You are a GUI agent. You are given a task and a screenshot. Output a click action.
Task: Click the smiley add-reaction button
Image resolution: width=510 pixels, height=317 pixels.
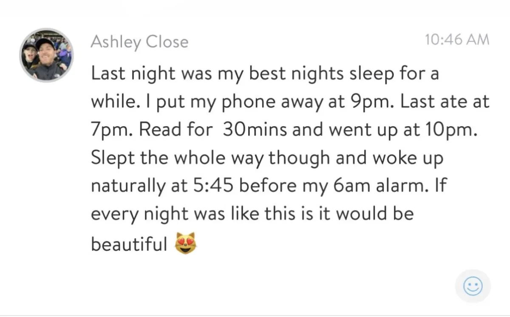pos(473,286)
